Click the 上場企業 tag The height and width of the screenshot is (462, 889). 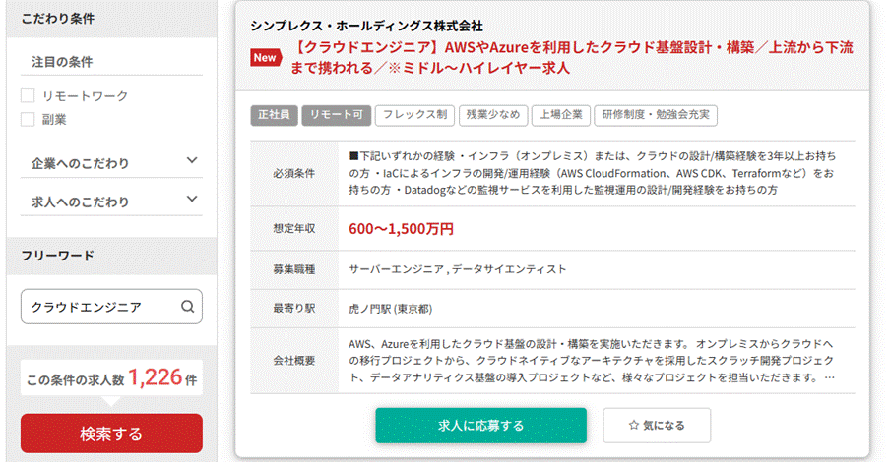click(x=560, y=115)
